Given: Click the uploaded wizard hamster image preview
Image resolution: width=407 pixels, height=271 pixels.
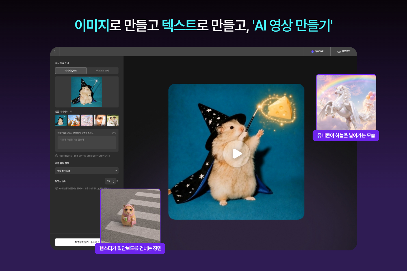Looking at the screenshot, I should (87, 92).
